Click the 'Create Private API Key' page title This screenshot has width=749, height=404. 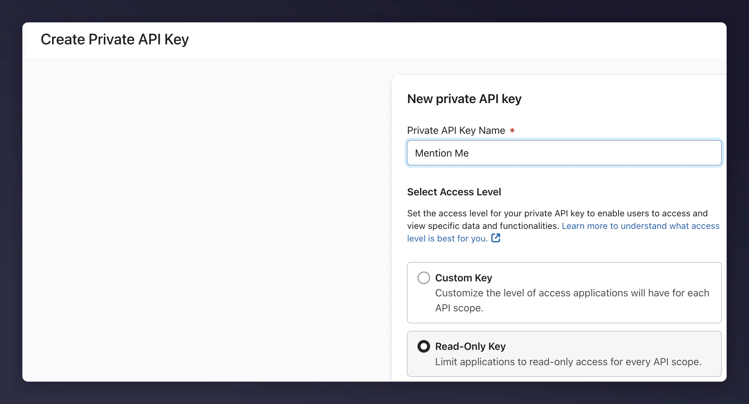(x=115, y=39)
